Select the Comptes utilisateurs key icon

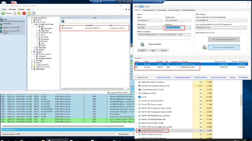coord(34,65)
